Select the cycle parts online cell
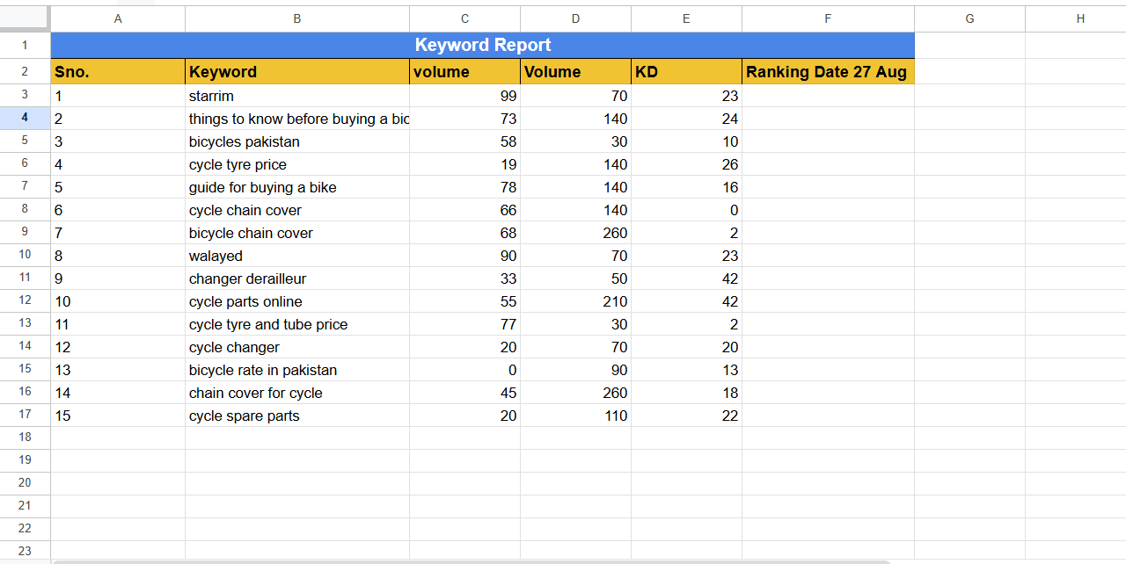Screen dimensions: 1126x564 [297, 301]
